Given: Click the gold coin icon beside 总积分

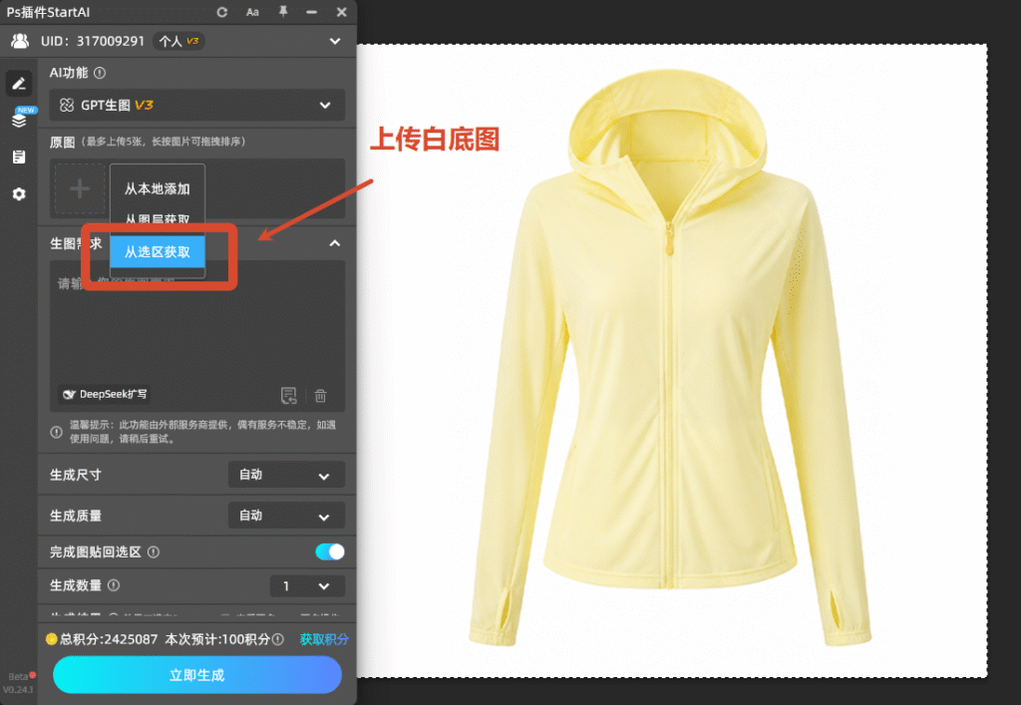Looking at the screenshot, I should pyautogui.click(x=52, y=639).
